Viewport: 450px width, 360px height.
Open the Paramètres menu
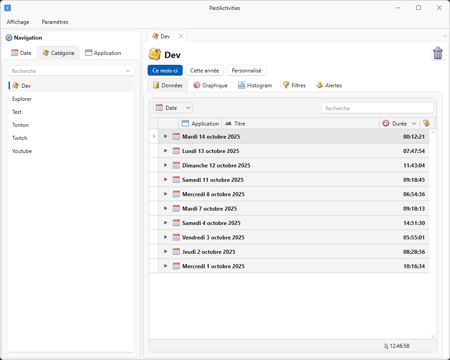[55, 22]
